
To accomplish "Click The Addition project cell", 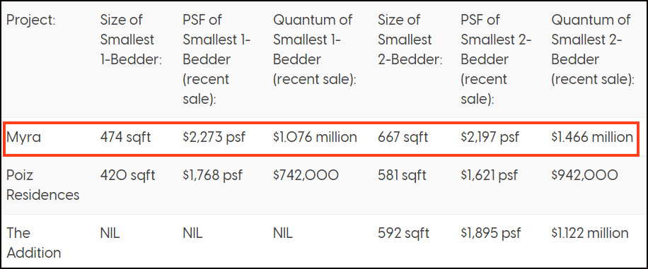I will [x=33, y=243].
